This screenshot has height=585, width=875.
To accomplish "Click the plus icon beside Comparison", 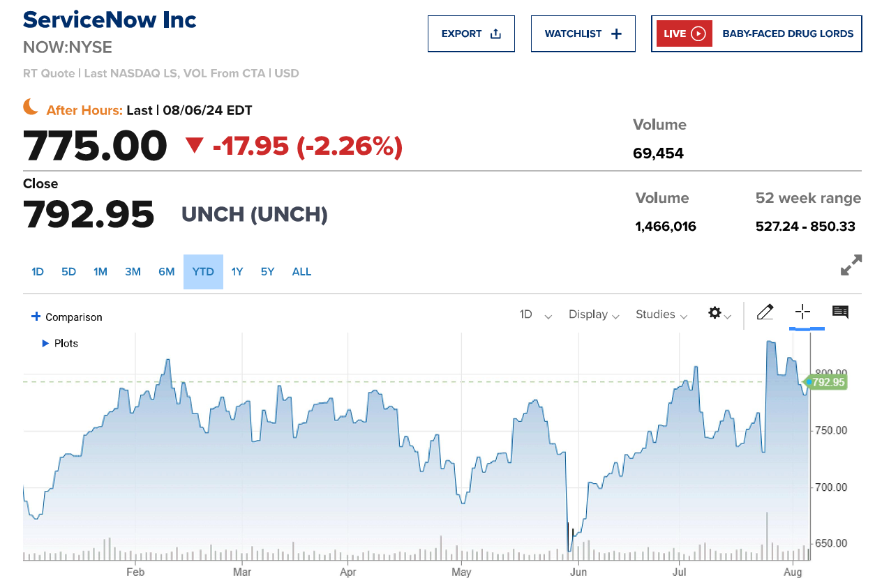I will pyautogui.click(x=36, y=317).
